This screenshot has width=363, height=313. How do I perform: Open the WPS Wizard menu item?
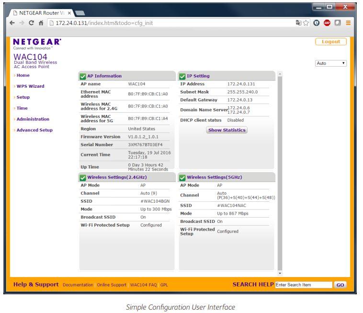pyautogui.click(x=30, y=86)
